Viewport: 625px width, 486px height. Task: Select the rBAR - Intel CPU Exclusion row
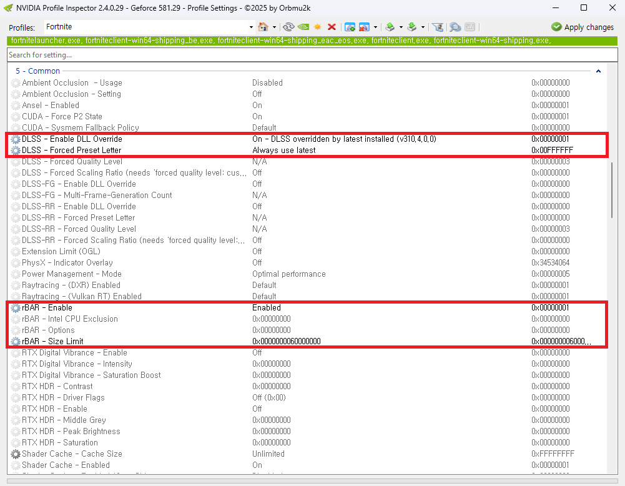(307, 319)
